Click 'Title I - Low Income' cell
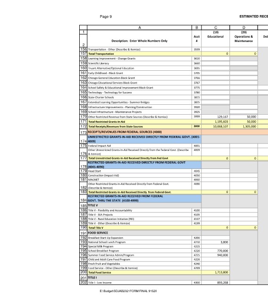268x302 pixels. [140, 283]
